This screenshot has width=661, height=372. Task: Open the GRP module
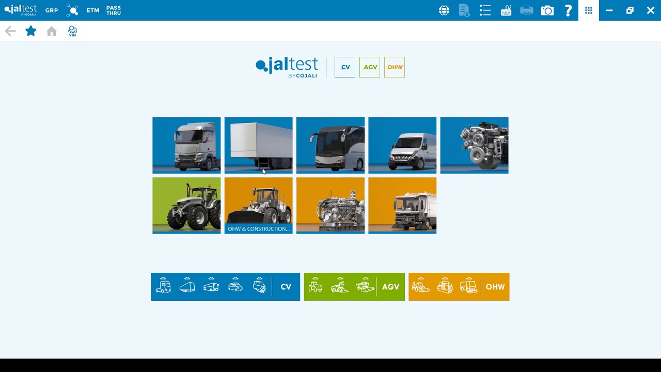tap(52, 10)
